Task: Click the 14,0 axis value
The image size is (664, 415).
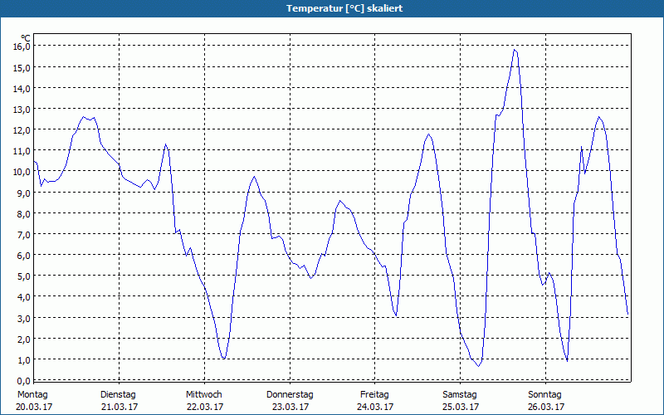Action: (x=22, y=89)
